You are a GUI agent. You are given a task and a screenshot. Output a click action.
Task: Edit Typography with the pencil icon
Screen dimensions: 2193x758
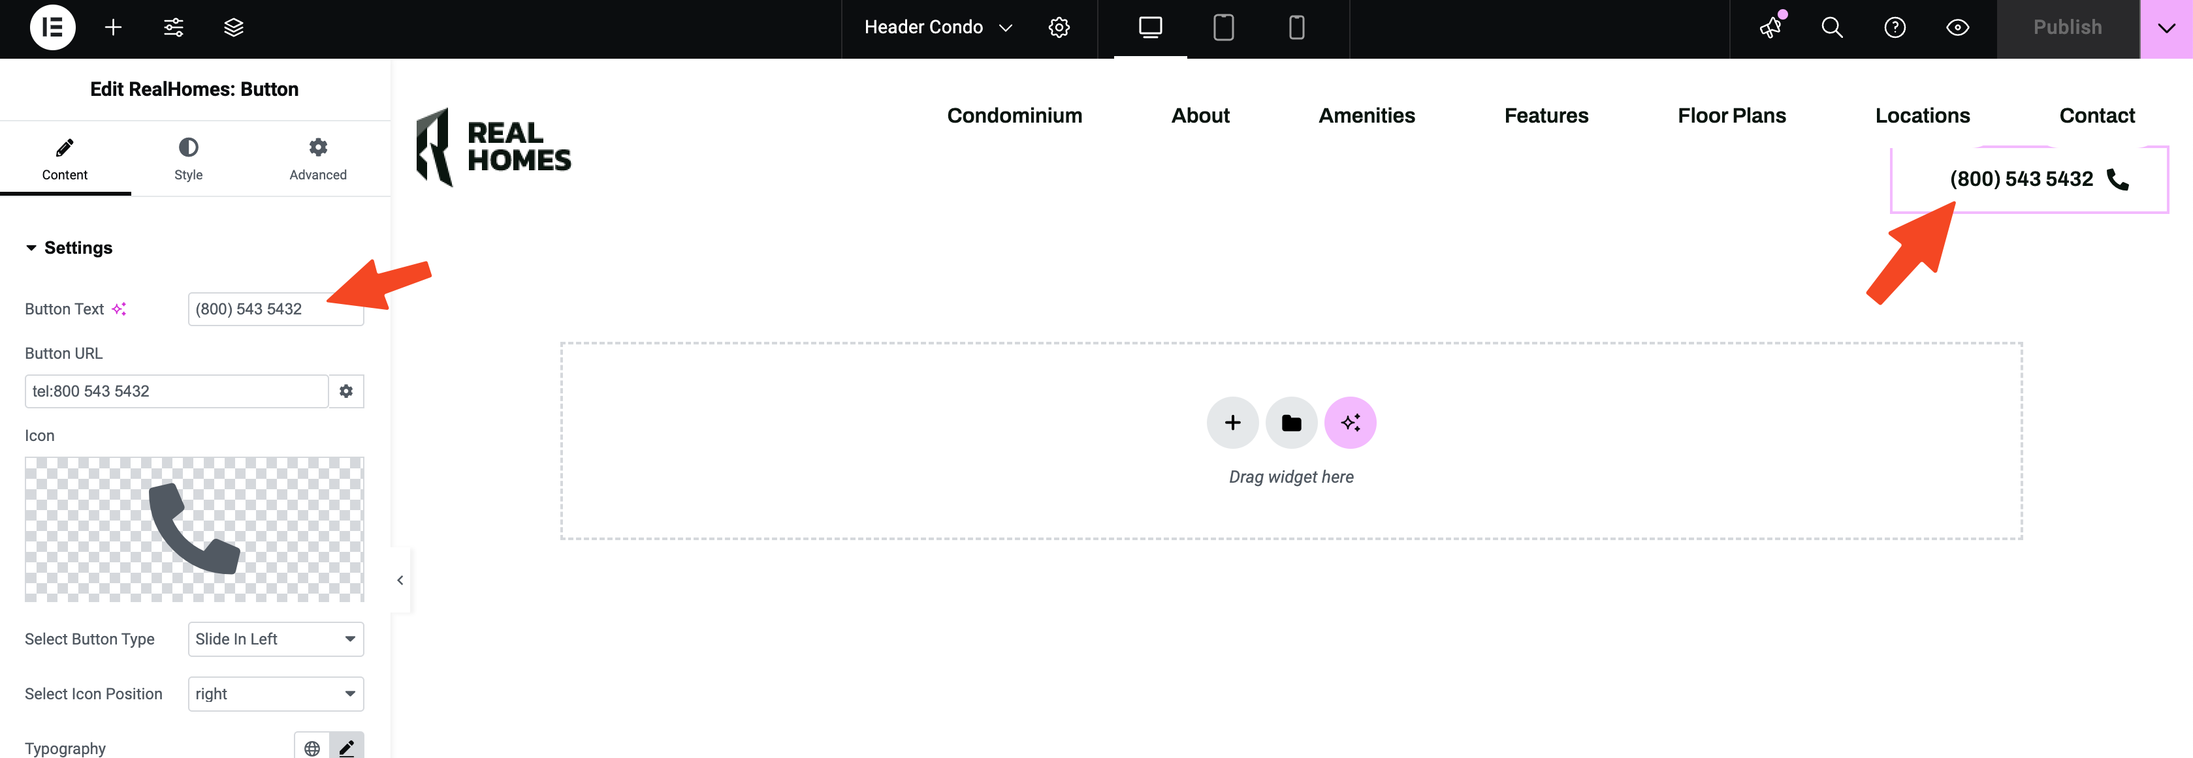(347, 748)
